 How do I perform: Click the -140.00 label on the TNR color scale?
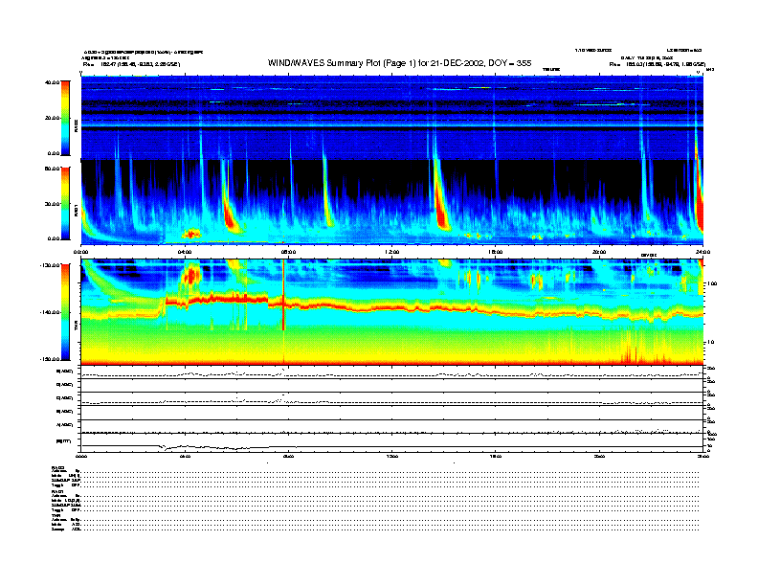point(50,312)
